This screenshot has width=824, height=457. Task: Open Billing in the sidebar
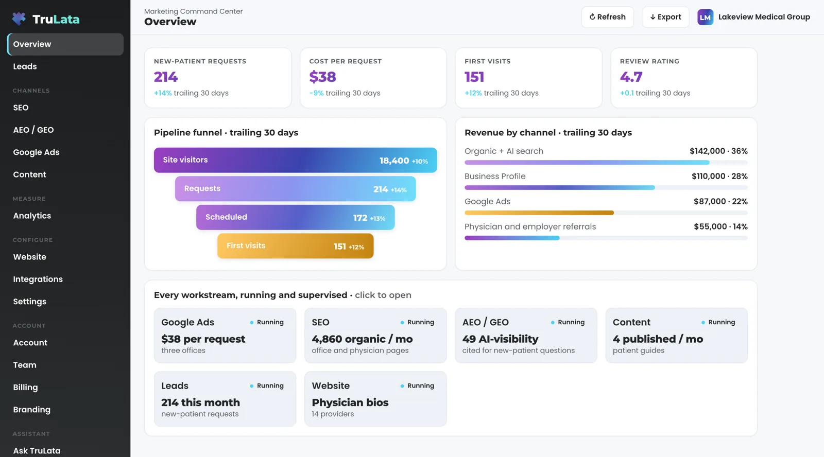[x=65, y=387]
